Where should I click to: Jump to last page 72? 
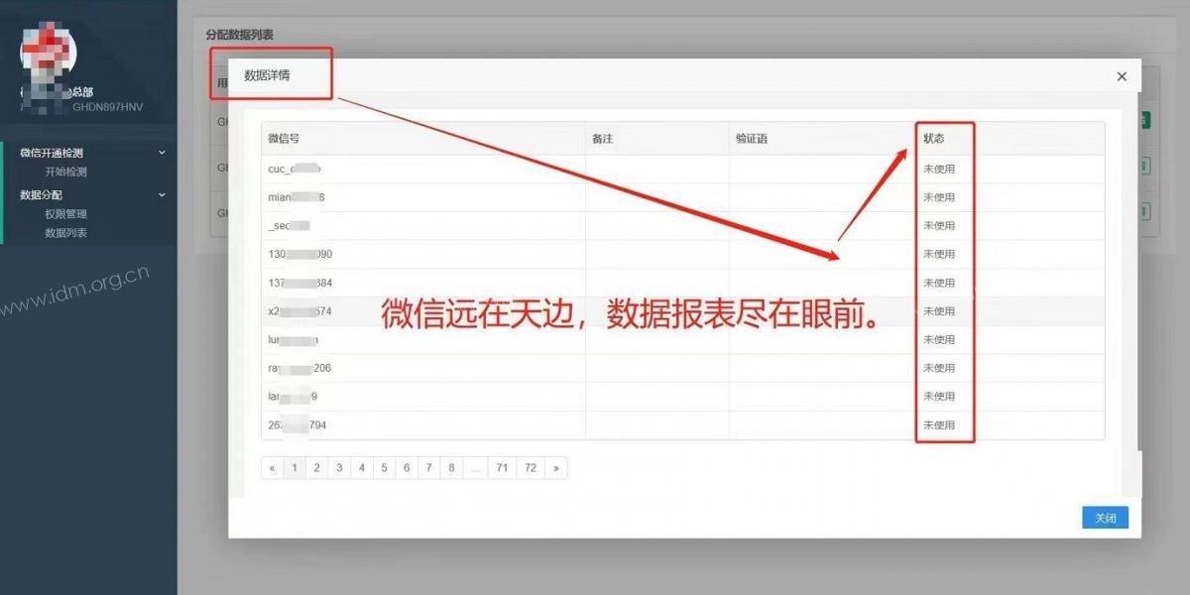tap(531, 468)
